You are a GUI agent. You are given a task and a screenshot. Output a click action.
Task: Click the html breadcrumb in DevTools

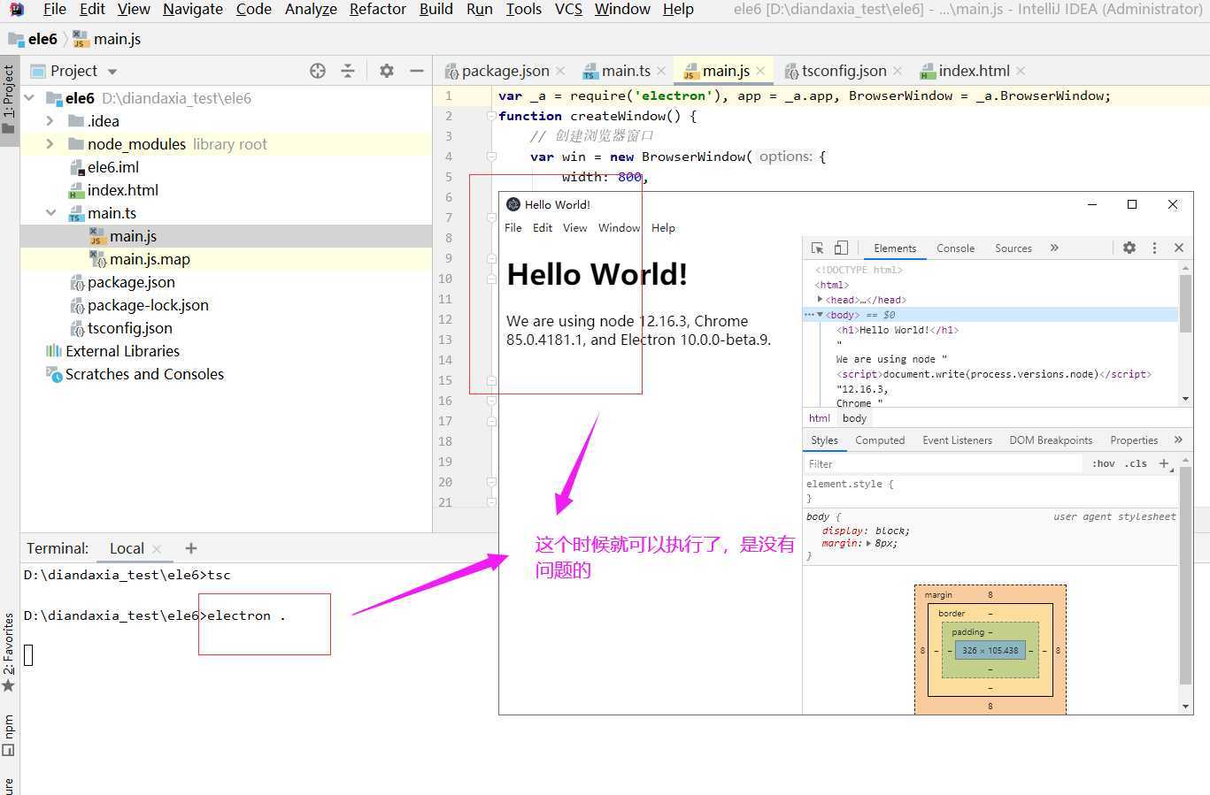point(820,418)
